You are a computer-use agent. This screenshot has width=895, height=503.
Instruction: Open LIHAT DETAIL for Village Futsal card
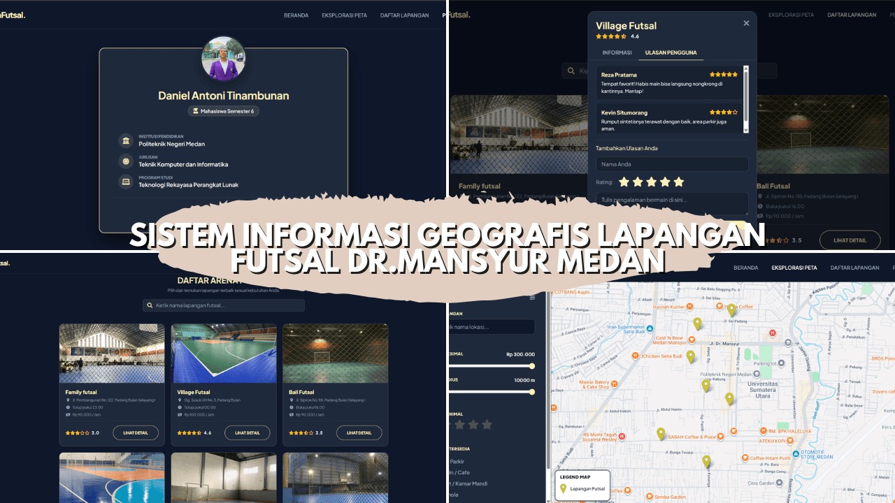click(x=248, y=432)
